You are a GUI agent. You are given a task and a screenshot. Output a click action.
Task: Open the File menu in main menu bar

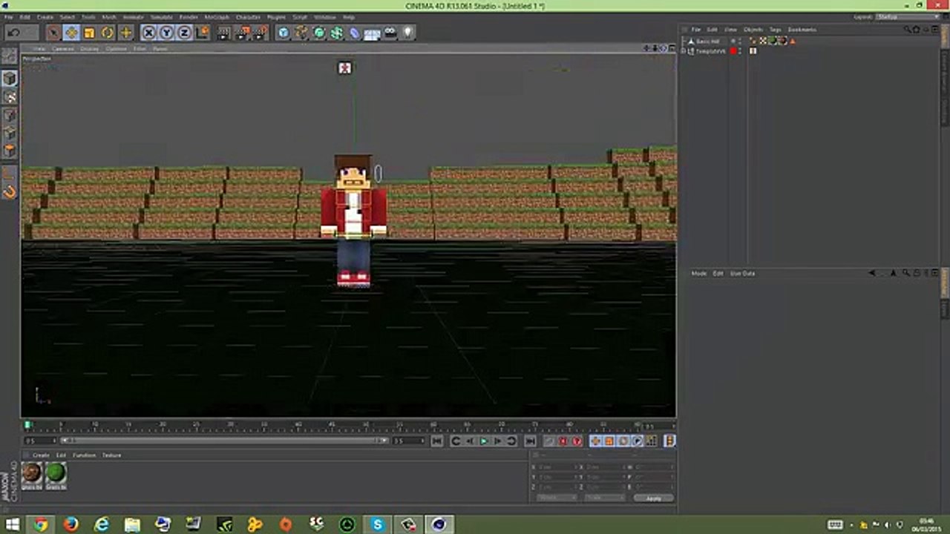coord(8,16)
